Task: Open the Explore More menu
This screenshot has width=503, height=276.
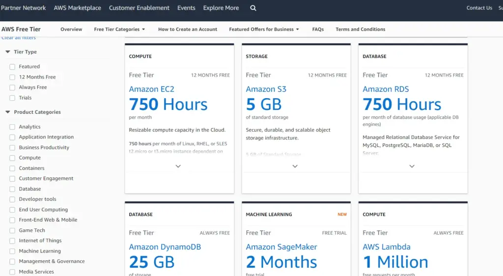Action: [221, 8]
